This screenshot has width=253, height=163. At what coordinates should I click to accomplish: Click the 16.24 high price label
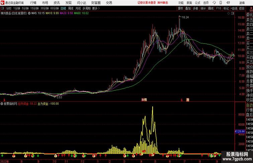pos(185,17)
